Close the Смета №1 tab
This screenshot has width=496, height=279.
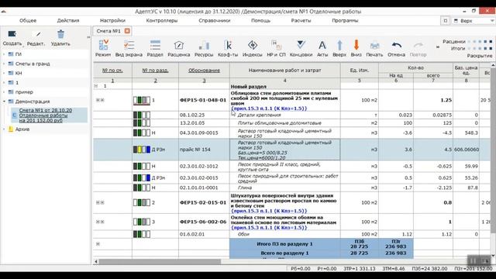tap(127, 31)
